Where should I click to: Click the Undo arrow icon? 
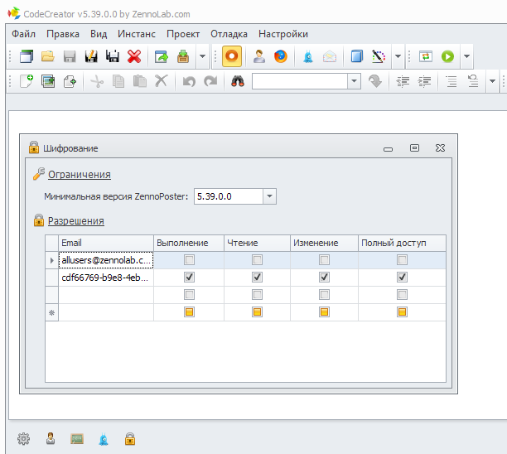(189, 81)
